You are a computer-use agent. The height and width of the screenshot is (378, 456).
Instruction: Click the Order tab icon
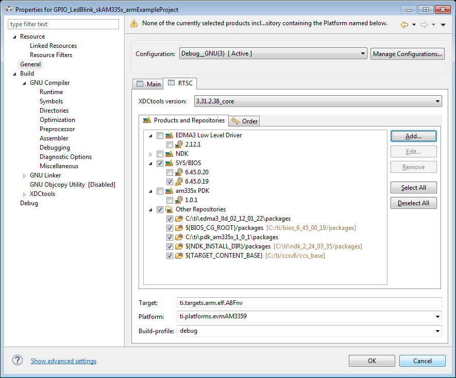tap(235, 121)
